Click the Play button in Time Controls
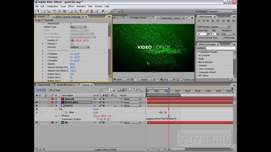This screenshot has height=152, width=271. [208, 21]
